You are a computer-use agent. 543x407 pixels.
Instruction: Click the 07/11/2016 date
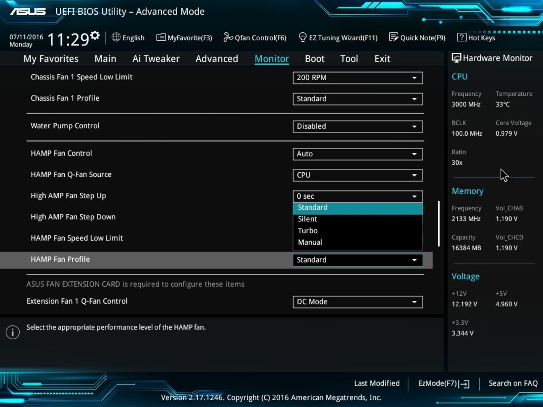pos(26,37)
